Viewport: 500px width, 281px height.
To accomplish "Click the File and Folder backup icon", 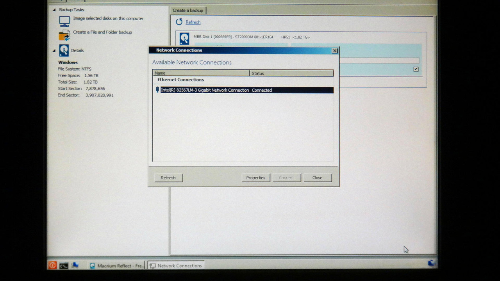I will click(64, 36).
